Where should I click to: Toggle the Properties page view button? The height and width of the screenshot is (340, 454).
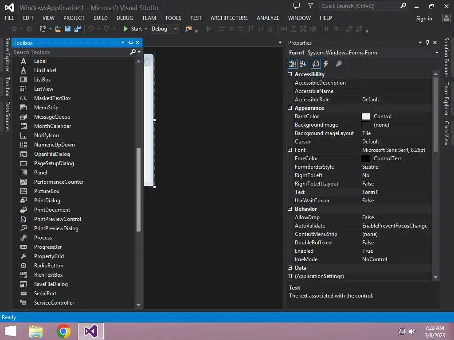click(316, 64)
